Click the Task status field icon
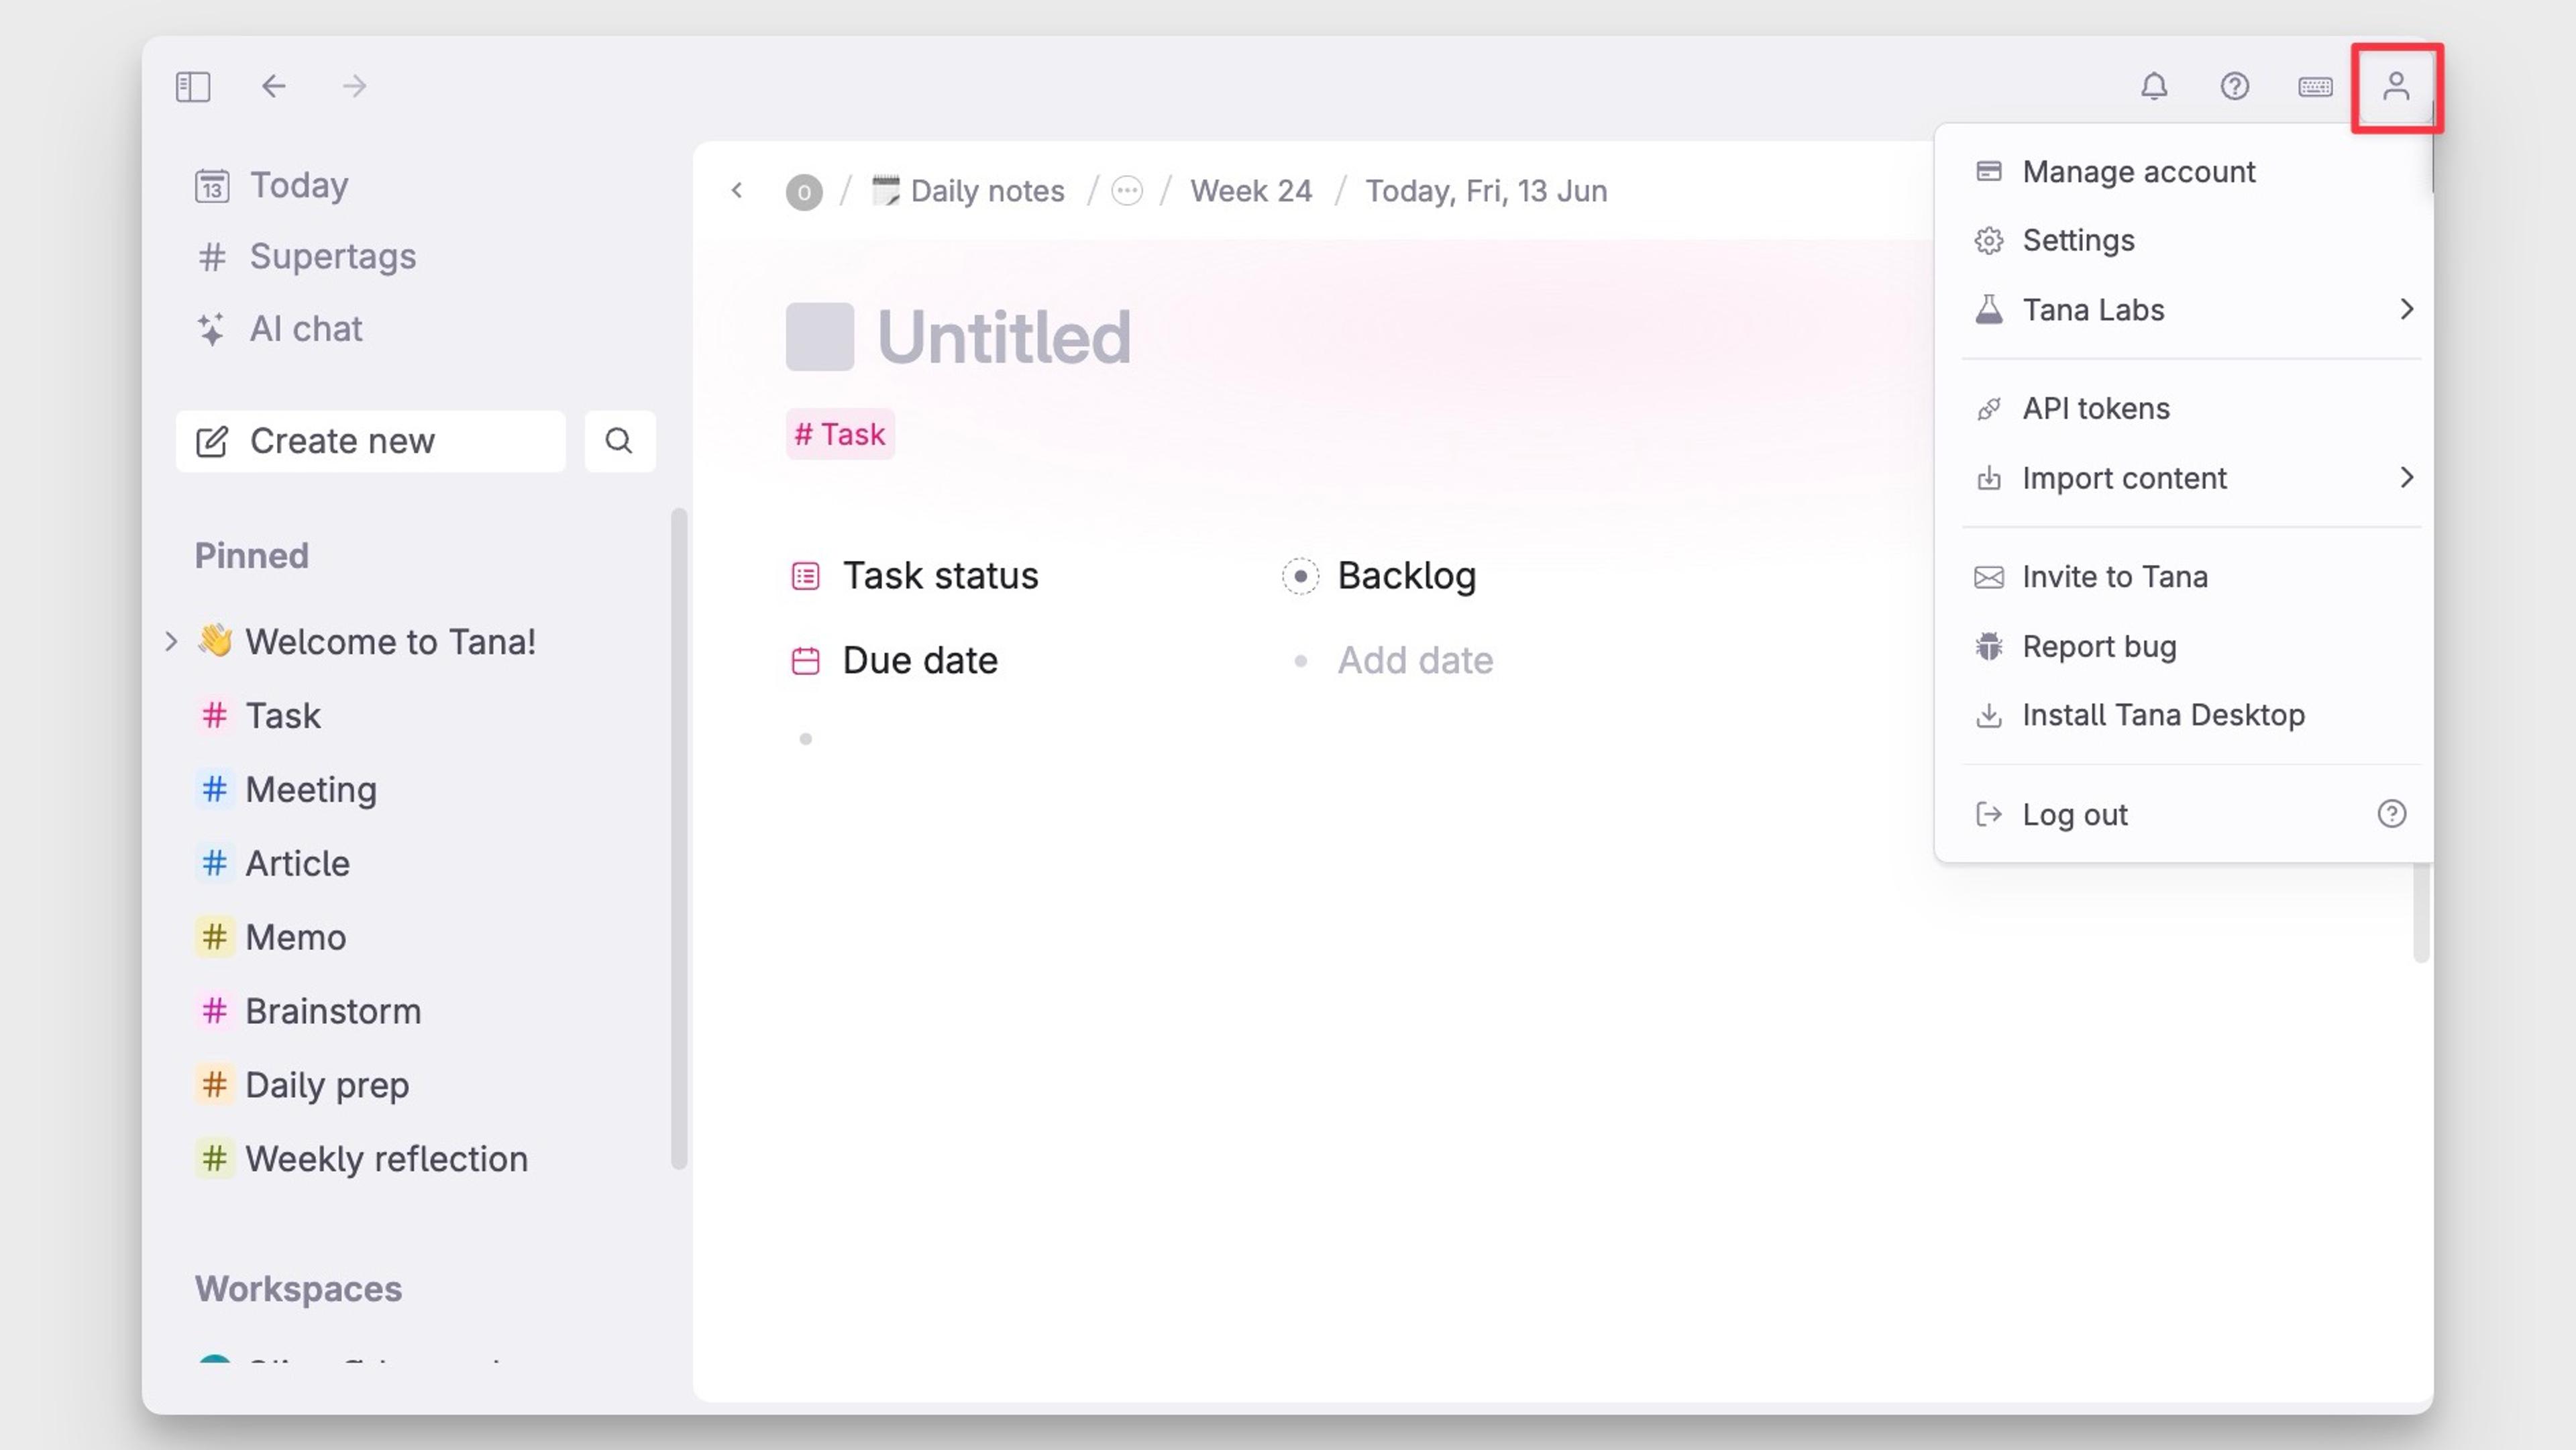The width and height of the screenshot is (2576, 1450). tap(805, 576)
